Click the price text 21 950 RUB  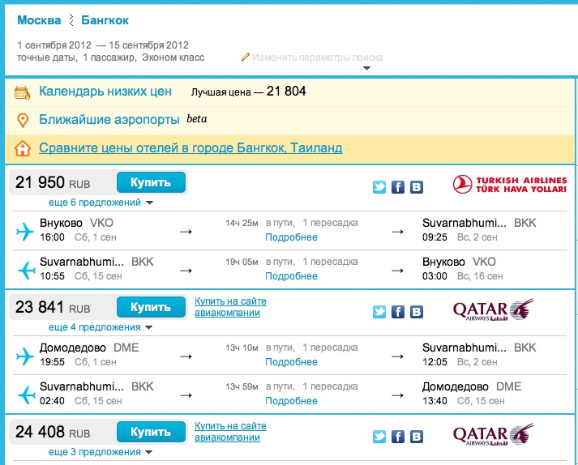pyautogui.click(x=53, y=182)
